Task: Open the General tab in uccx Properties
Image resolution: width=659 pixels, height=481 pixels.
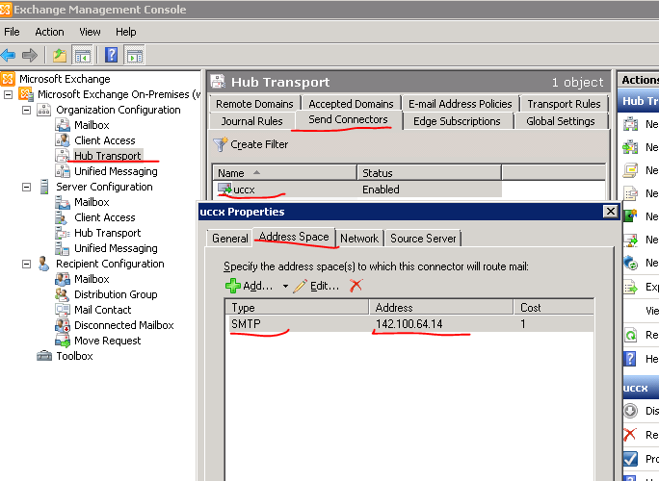Action: coord(230,239)
